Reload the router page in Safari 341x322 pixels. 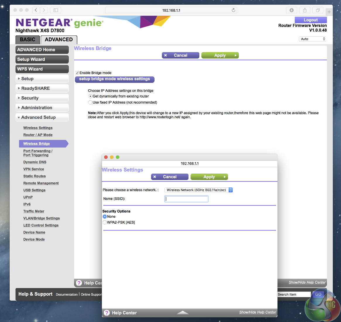233,10
